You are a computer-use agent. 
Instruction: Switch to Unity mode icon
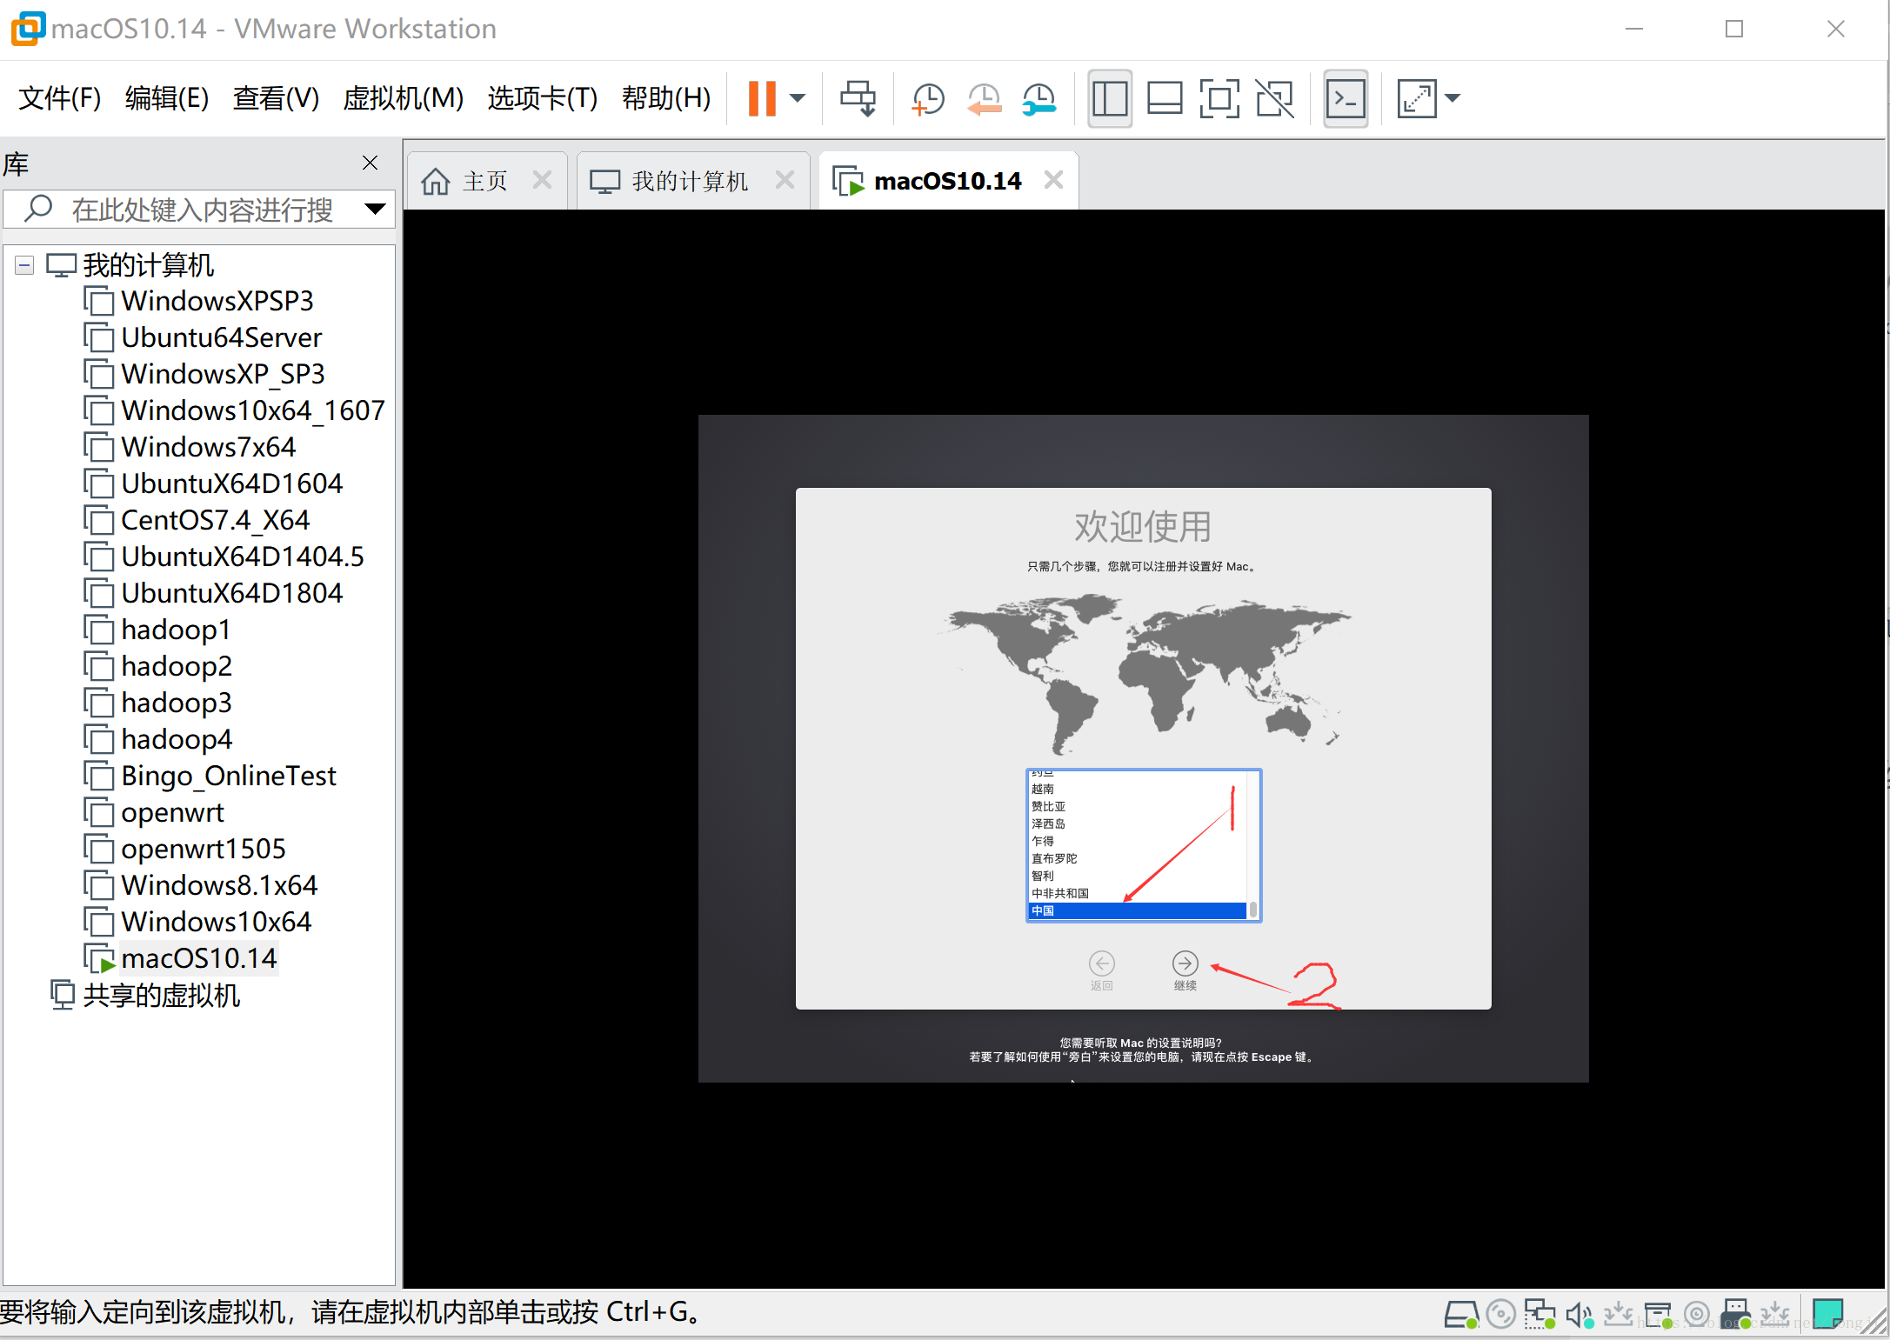(x=1275, y=98)
